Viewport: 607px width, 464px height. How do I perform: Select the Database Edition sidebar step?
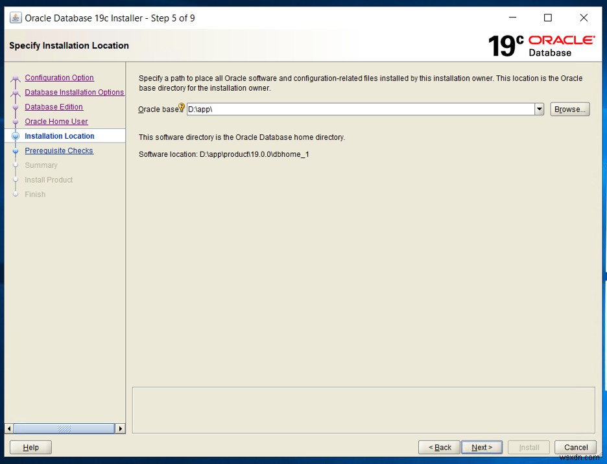tap(54, 107)
